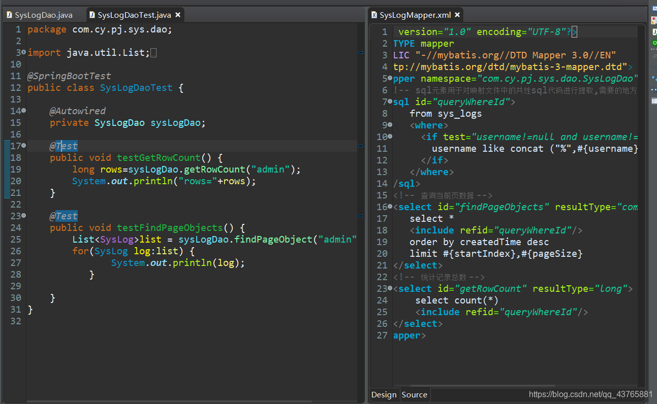This screenshot has width=657, height=404.
Task: Click the collapsed imports placeholder box after List;
Action: (x=153, y=53)
